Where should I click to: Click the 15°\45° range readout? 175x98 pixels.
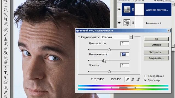pyautogui.click(x=116, y=79)
